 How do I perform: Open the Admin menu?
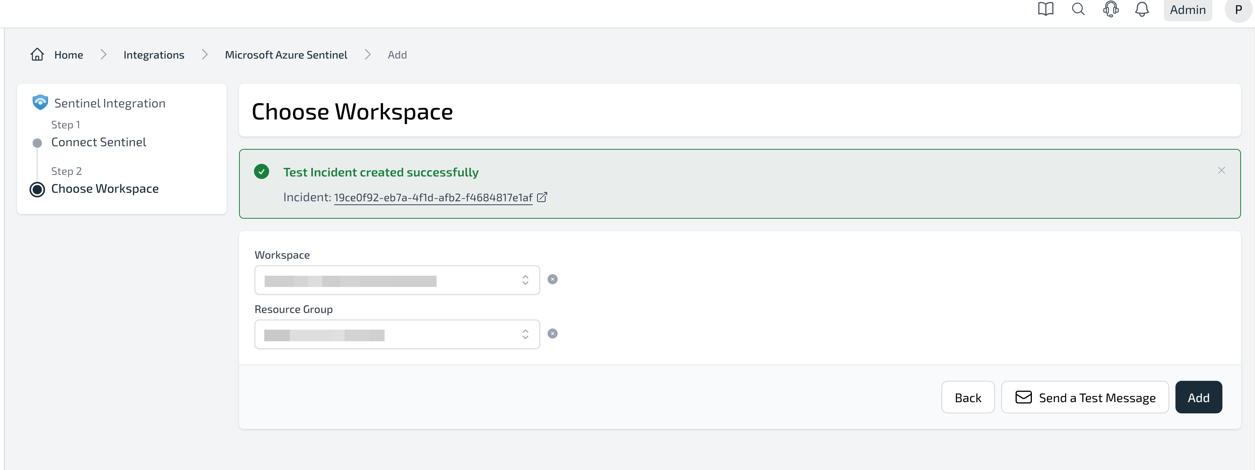pyautogui.click(x=1187, y=10)
